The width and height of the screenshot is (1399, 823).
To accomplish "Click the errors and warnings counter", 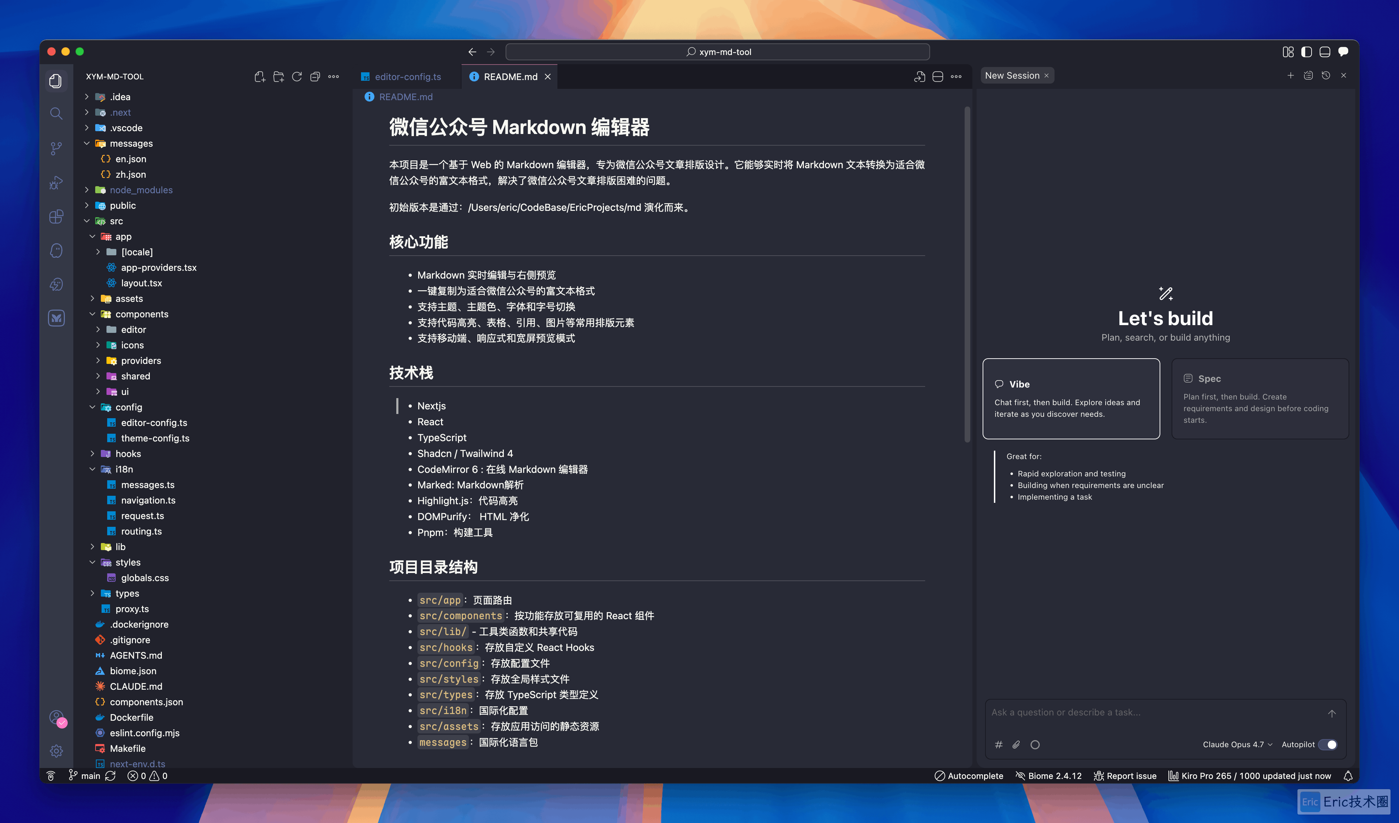I will coord(148,776).
